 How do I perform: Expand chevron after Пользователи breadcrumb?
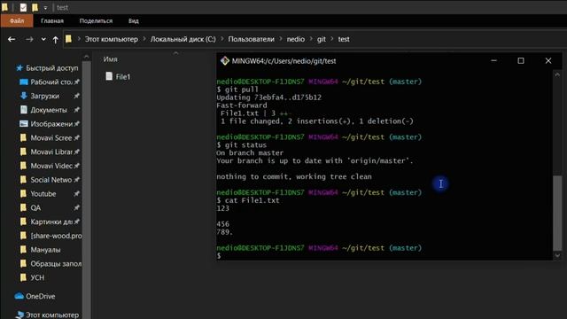tap(281, 39)
